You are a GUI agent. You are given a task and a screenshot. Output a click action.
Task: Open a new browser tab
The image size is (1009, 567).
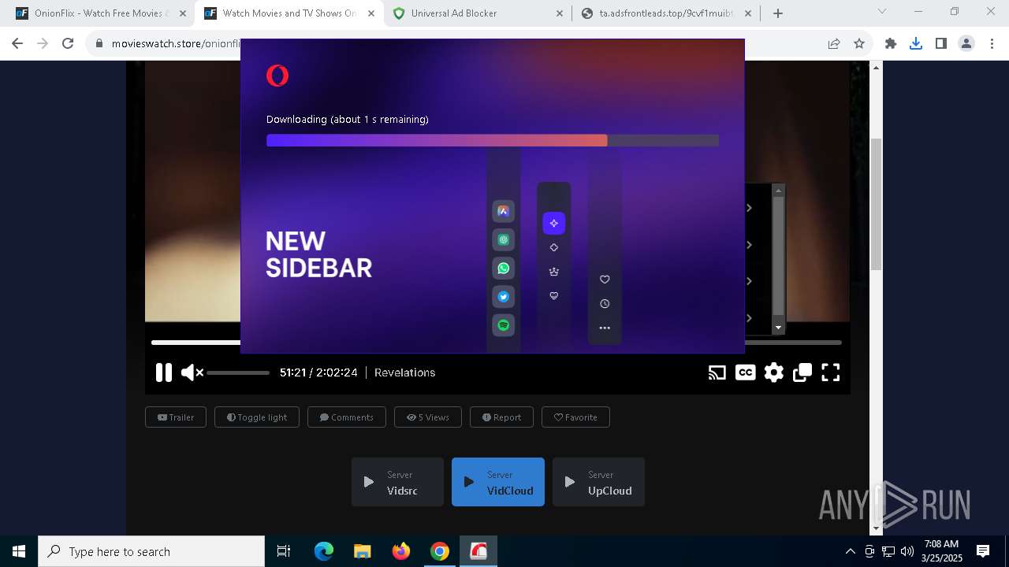(778, 13)
